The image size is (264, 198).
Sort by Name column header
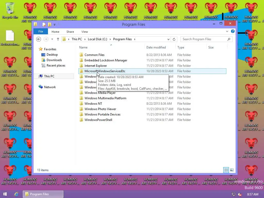tap(111, 47)
